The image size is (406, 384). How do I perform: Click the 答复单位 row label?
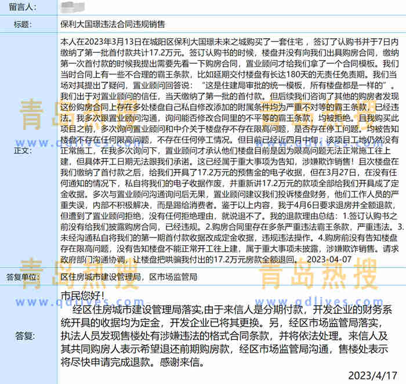coord(23,277)
